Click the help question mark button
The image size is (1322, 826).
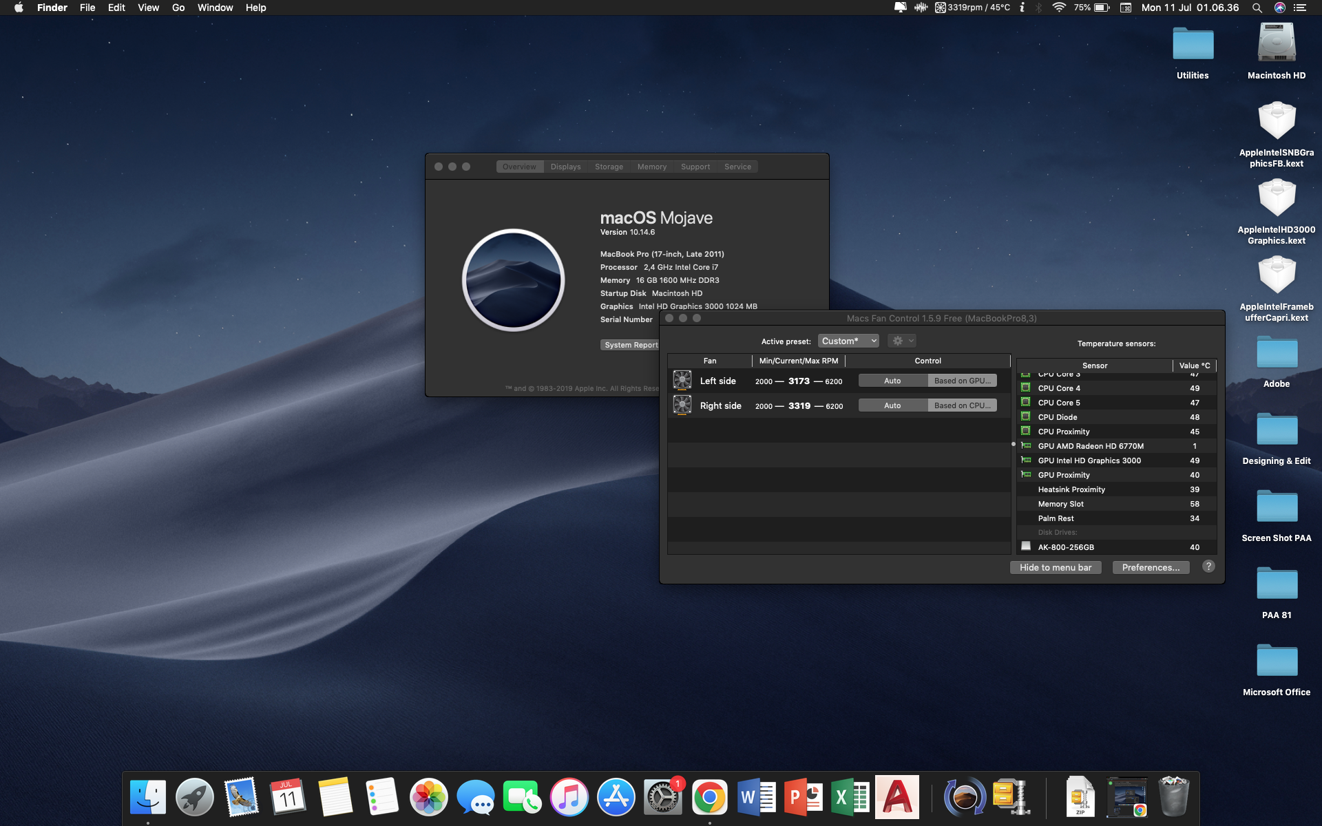1208,566
